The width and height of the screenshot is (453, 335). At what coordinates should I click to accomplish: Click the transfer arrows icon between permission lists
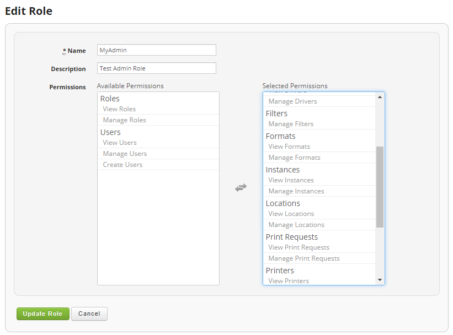(241, 187)
